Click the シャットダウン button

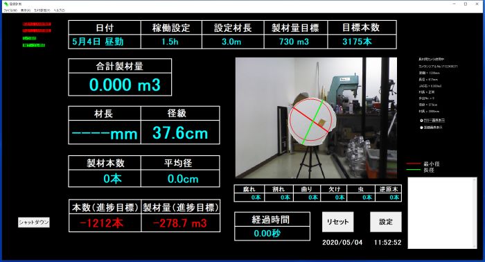click(34, 222)
